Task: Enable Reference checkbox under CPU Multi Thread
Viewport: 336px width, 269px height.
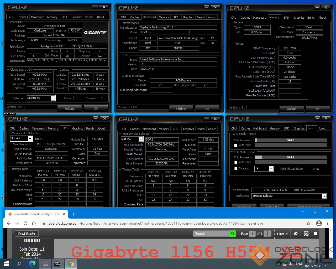Action: click(x=235, y=162)
